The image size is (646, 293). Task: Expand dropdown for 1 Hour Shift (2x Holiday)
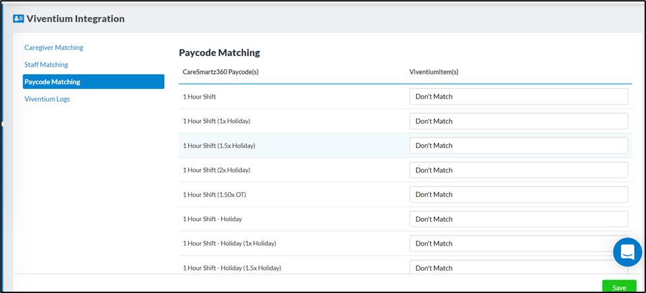tap(518, 170)
